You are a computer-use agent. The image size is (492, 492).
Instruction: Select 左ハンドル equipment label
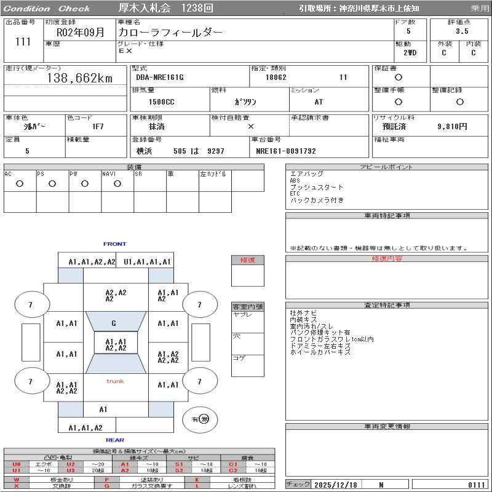[213, 173]
